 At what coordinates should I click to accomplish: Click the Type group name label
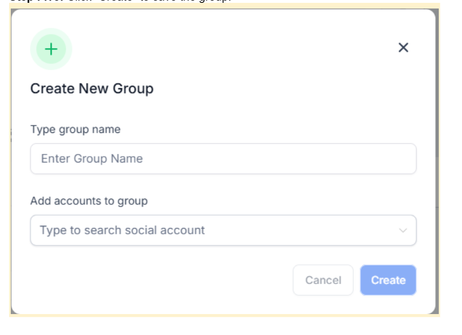pos(75,130)
